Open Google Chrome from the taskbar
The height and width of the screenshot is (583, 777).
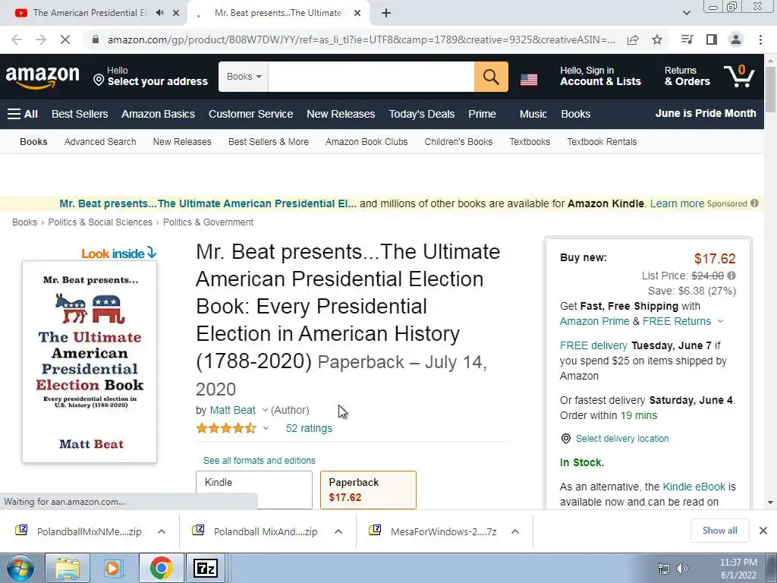click(160, 568)
